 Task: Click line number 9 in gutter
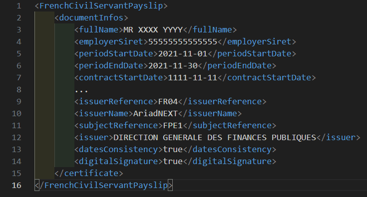tap(19, 102)
